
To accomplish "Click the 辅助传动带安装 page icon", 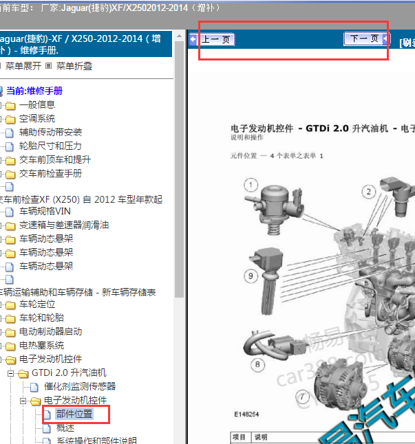I will 10,133.
